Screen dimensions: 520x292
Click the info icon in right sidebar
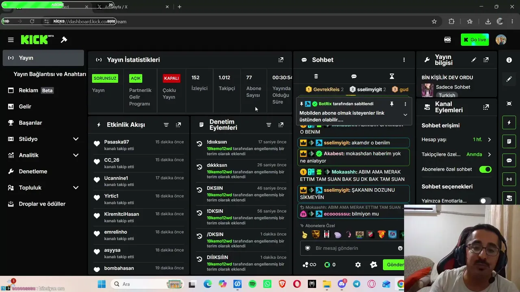pyautogui.click(x=509, y=60)
